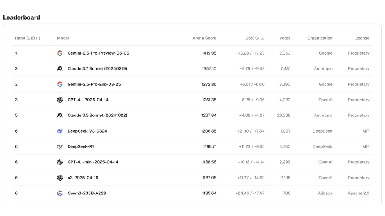This screenshot has width=385, height=216.
Task: Open DeepSeek-V3-0324 model link
Action: coord(87,131)
